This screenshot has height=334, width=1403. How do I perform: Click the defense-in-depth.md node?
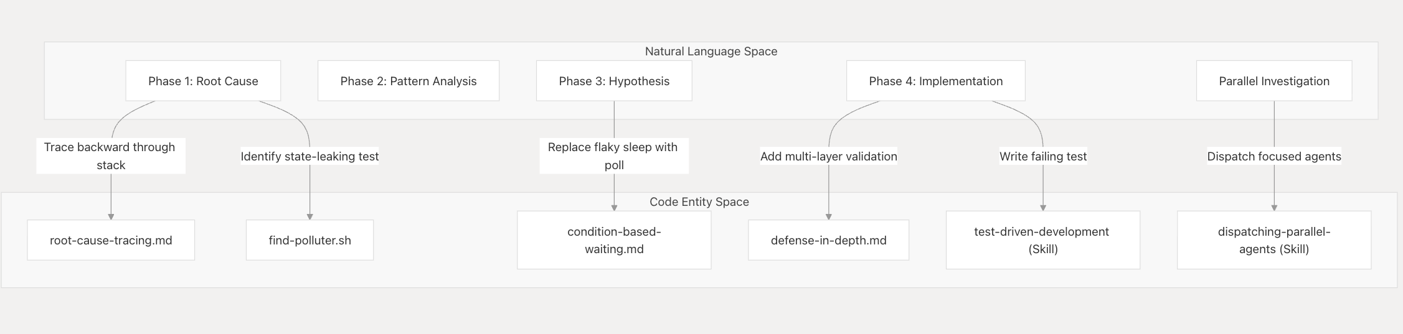coord(829,240)
